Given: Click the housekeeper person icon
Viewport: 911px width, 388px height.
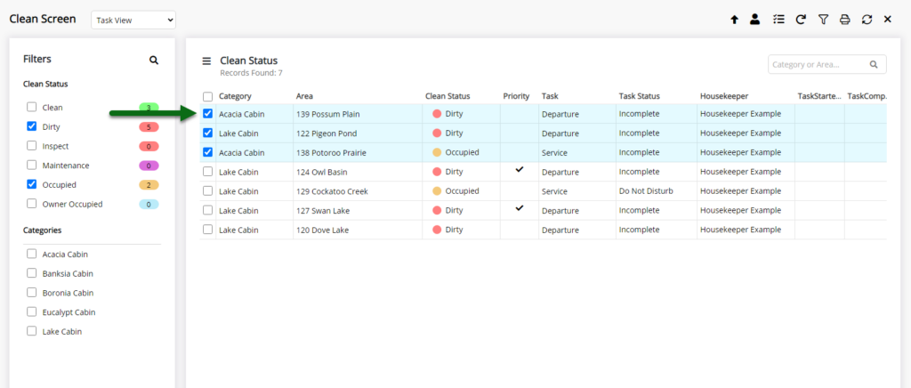Looking at the screenshot, I should click(754, 20).
